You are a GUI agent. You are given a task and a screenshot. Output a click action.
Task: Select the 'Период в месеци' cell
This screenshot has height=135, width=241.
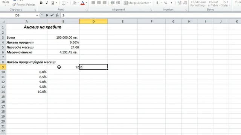(x=27, y=47)
